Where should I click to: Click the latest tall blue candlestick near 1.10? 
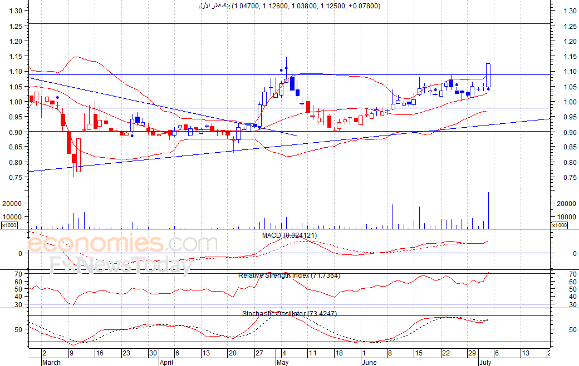488,75
